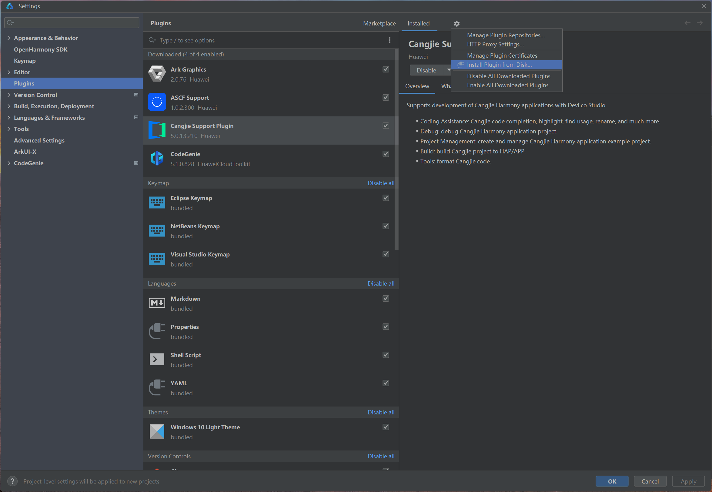Click the Windows 10 Light Theme icon

coord(157,432)
